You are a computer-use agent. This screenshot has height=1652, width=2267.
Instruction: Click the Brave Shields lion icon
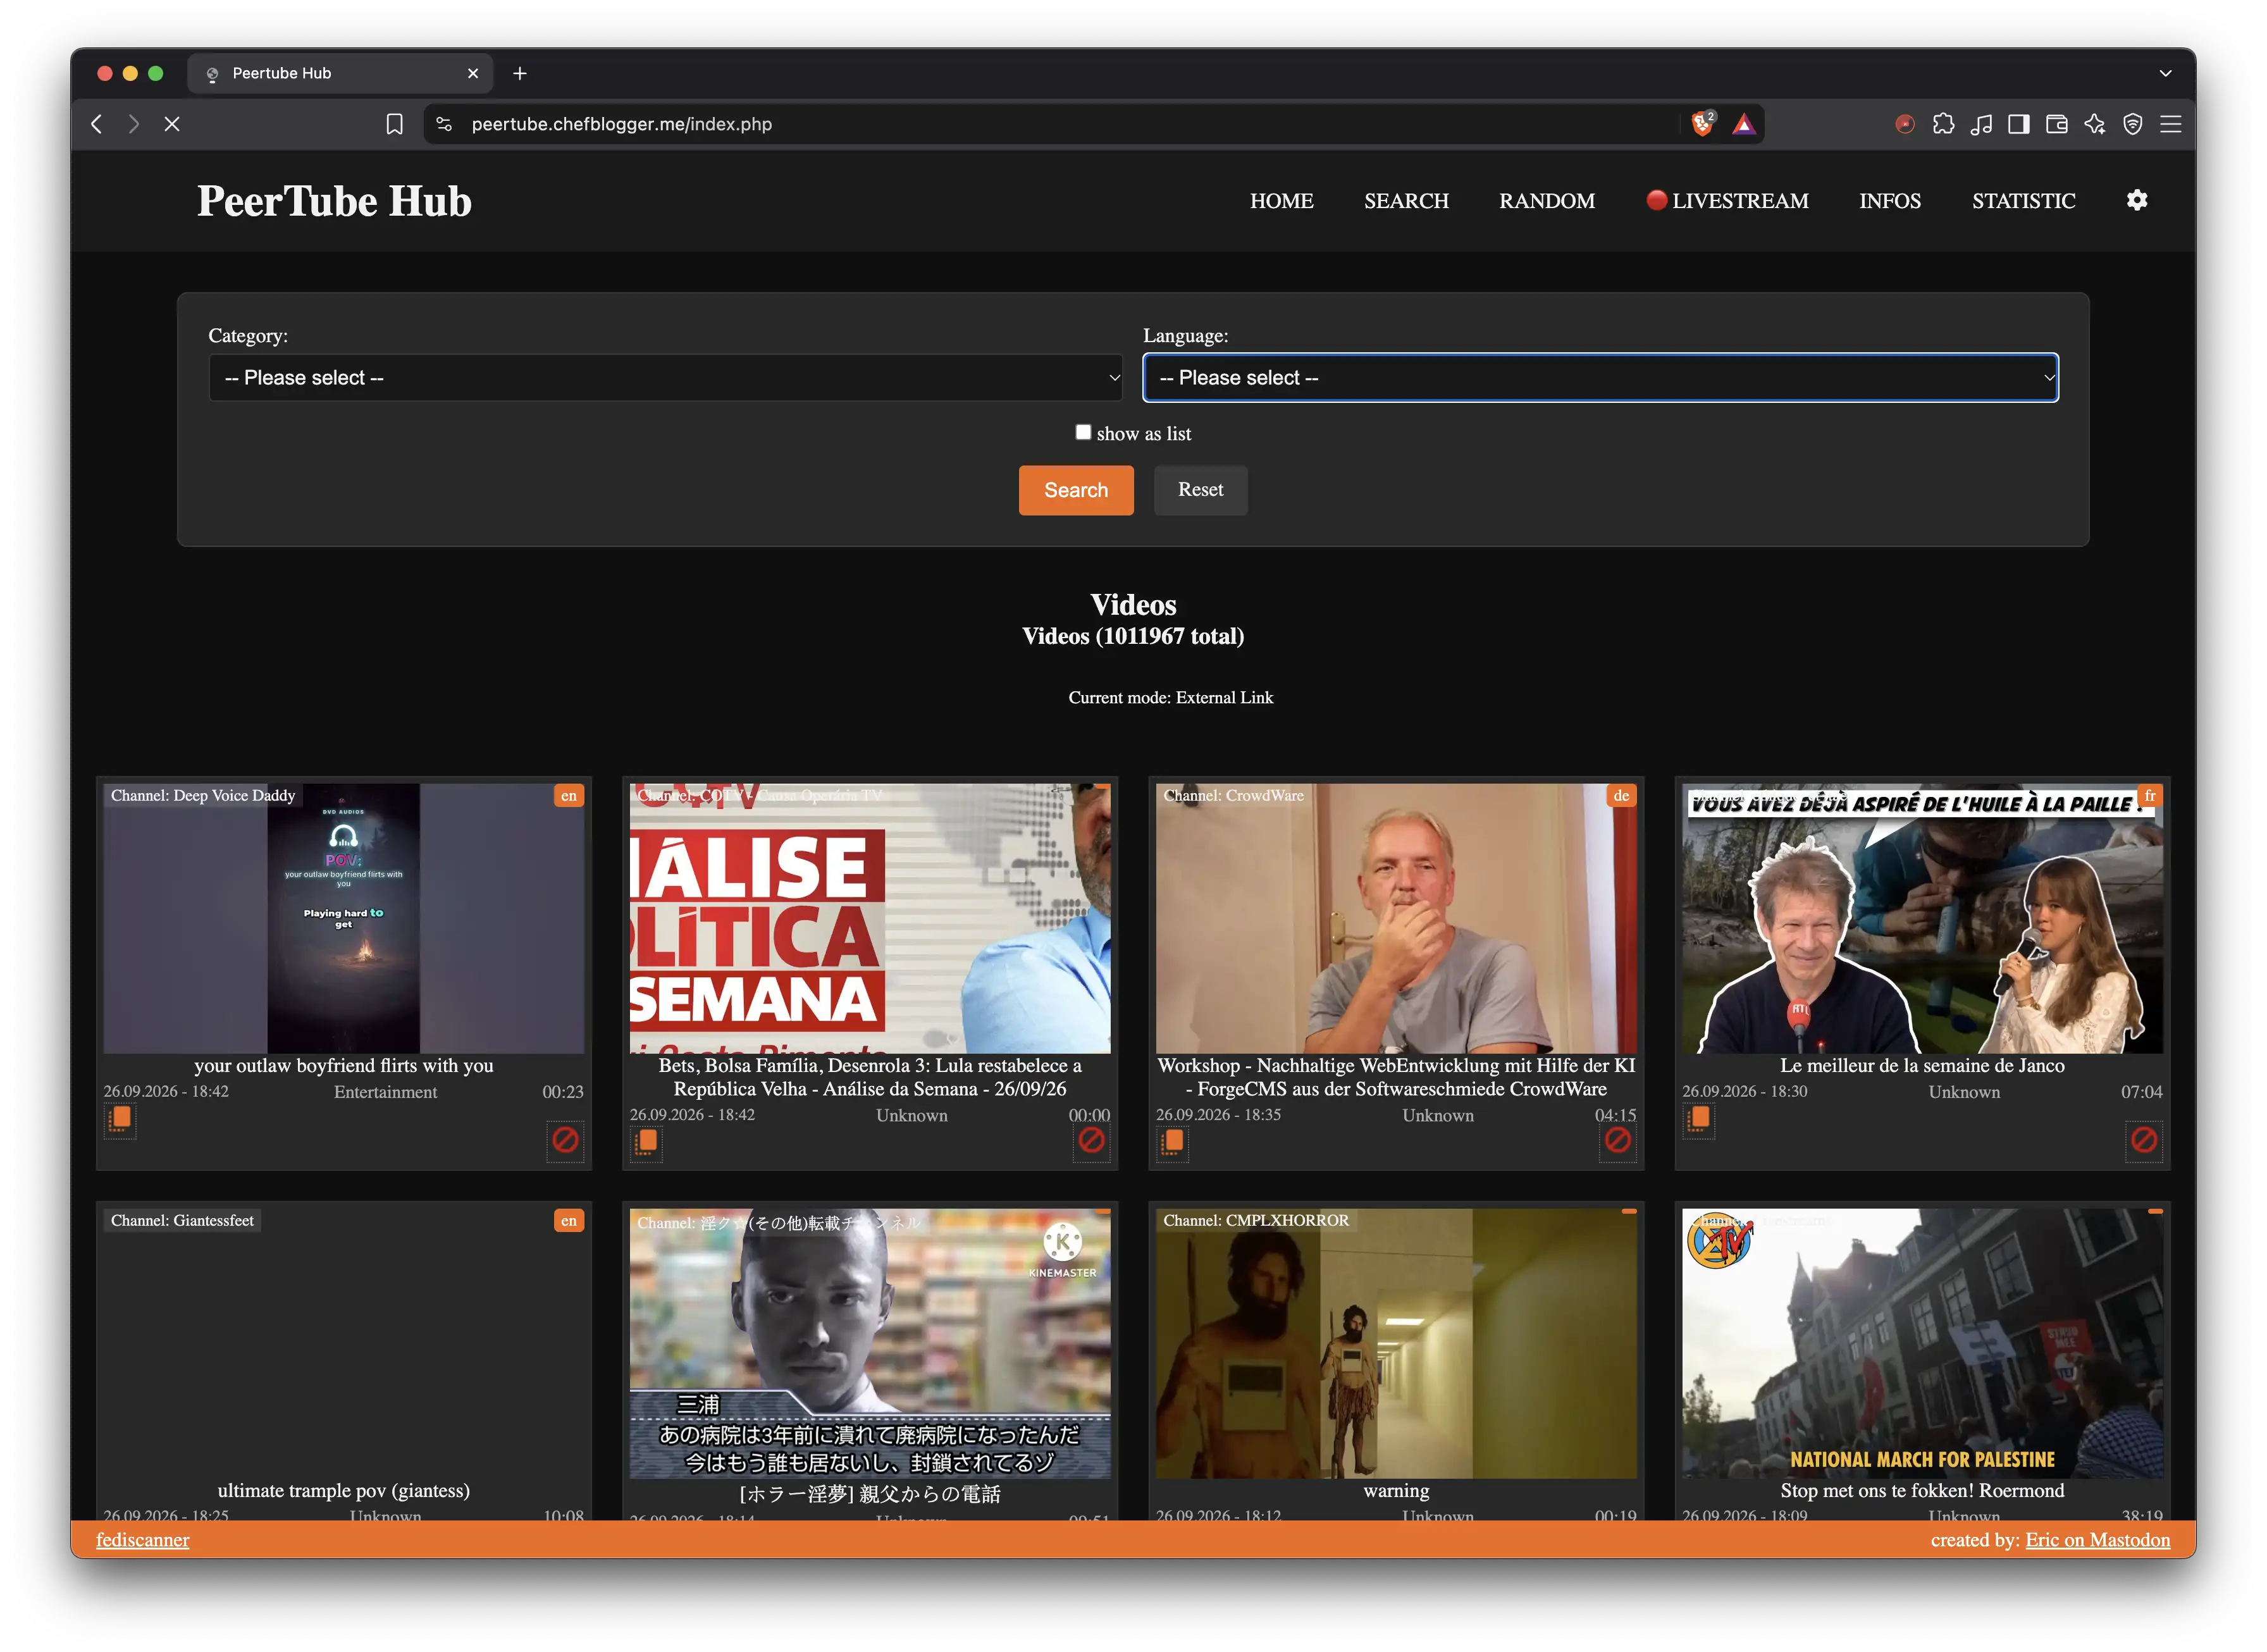point(1702,124)
